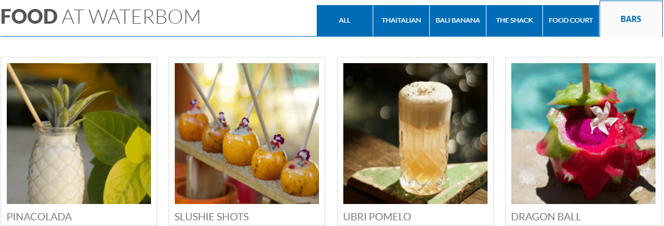664x226 pixels.
Task: Click the foam top of the Ubri Pomelo glass
Action: pos(425,100)
